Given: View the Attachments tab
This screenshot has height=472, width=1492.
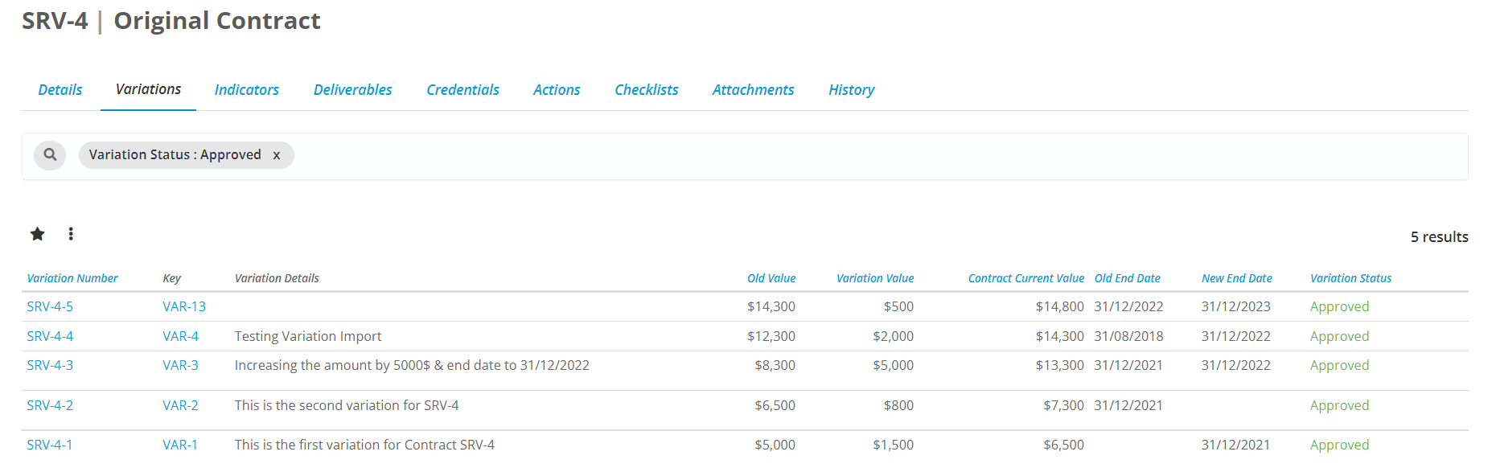Looking at the screenshot, I should [753, 90].
